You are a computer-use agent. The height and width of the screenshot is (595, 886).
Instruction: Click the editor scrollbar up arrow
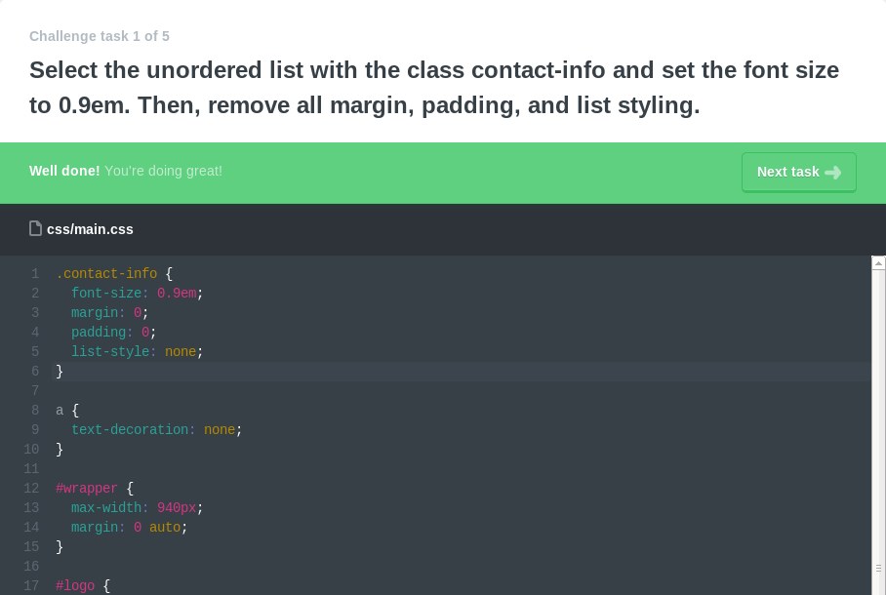(x=878, y=262)
